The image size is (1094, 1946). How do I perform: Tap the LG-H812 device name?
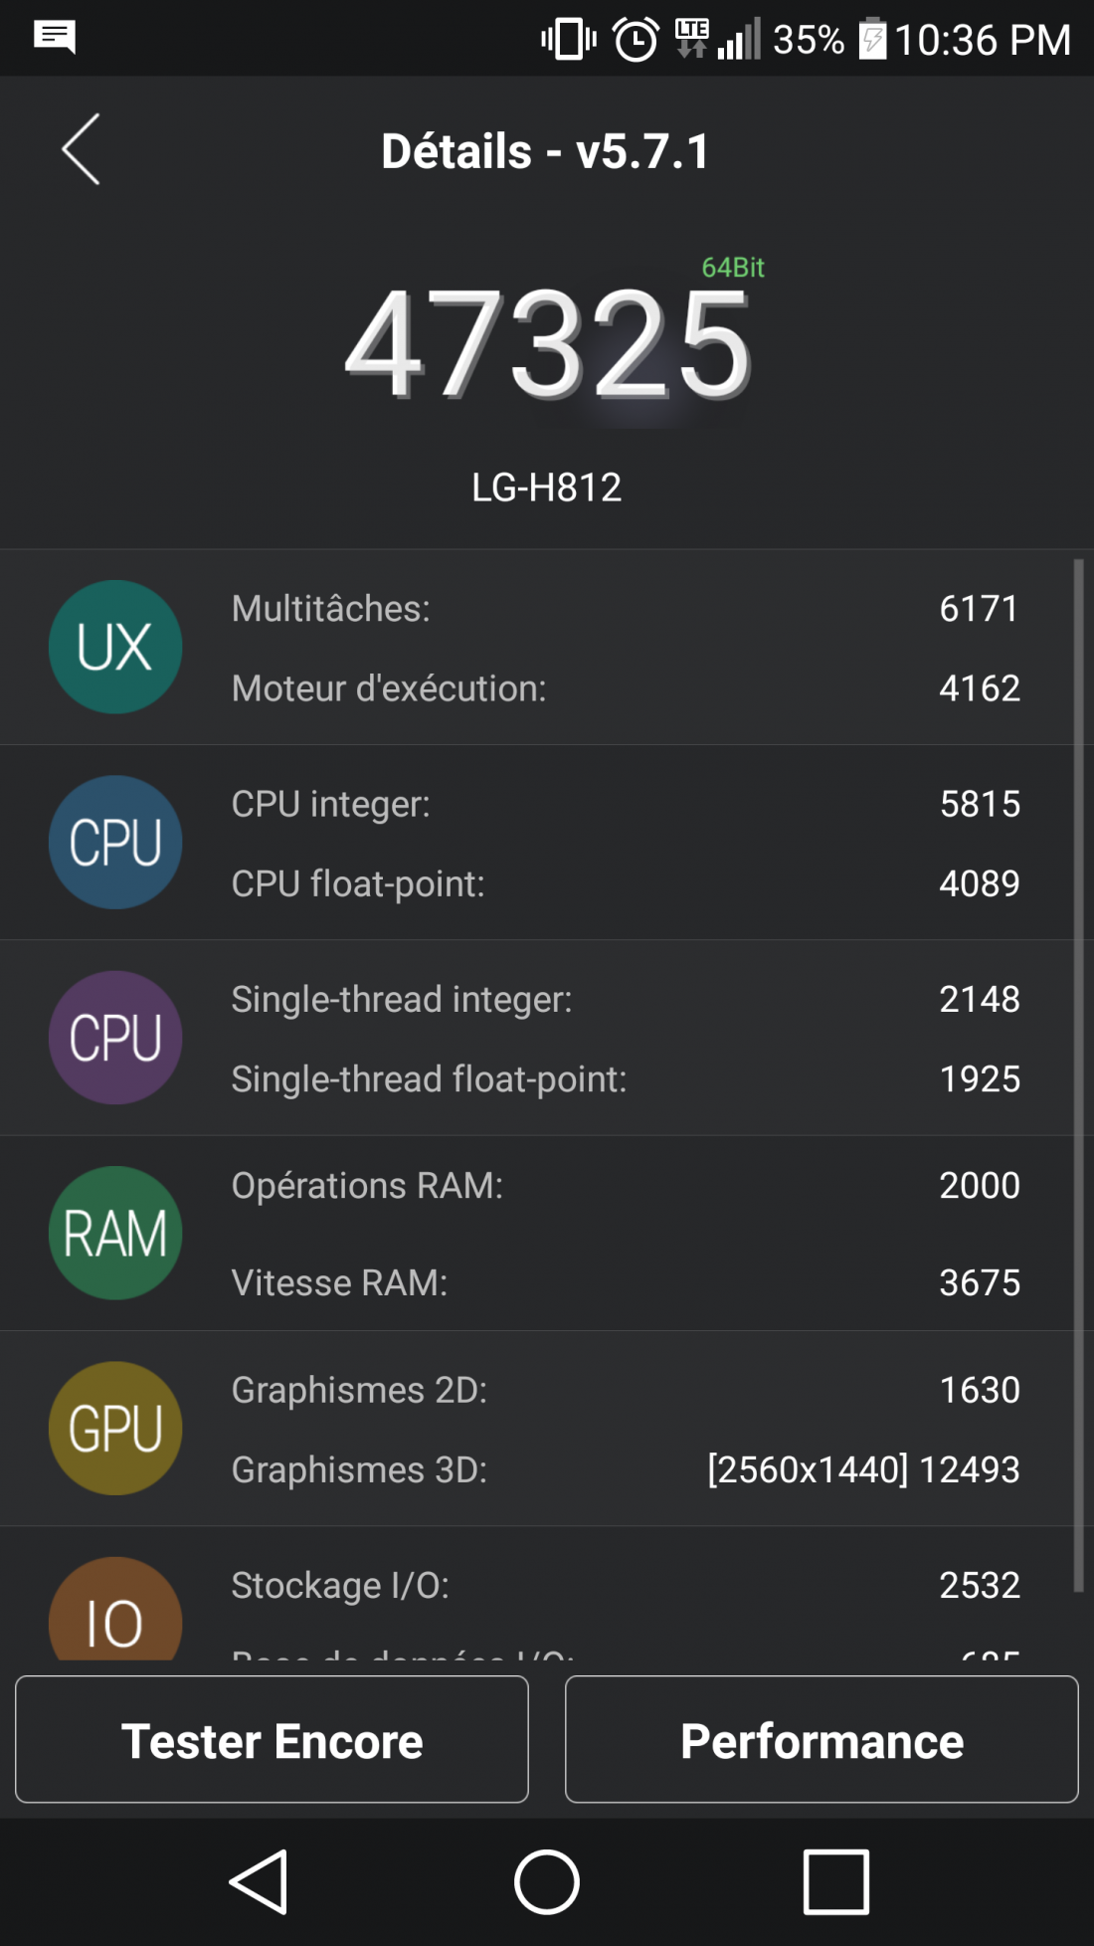tap(547, 487)
